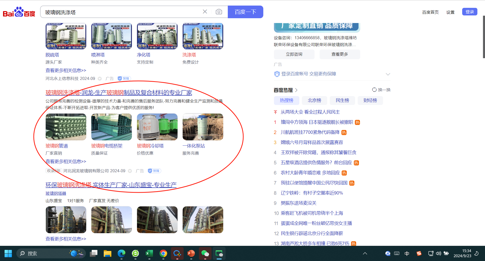Open 百度首页 link

pos(430,12)
